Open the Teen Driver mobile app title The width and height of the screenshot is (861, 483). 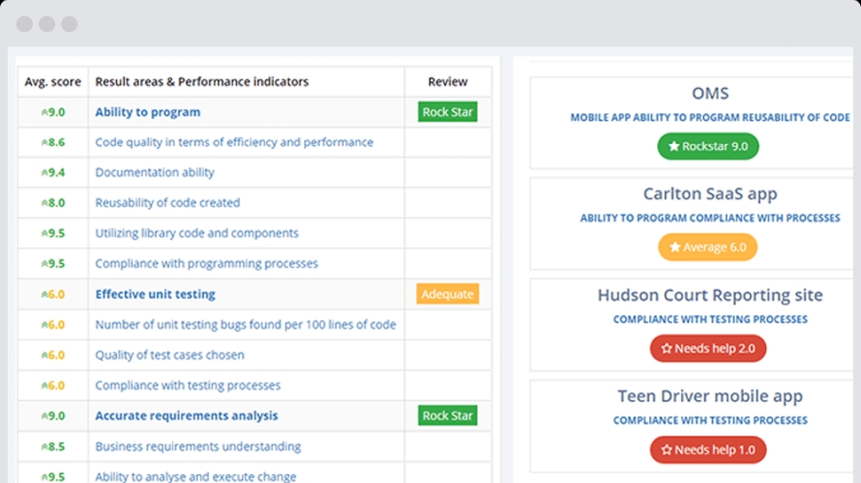(x=709, y=397)
